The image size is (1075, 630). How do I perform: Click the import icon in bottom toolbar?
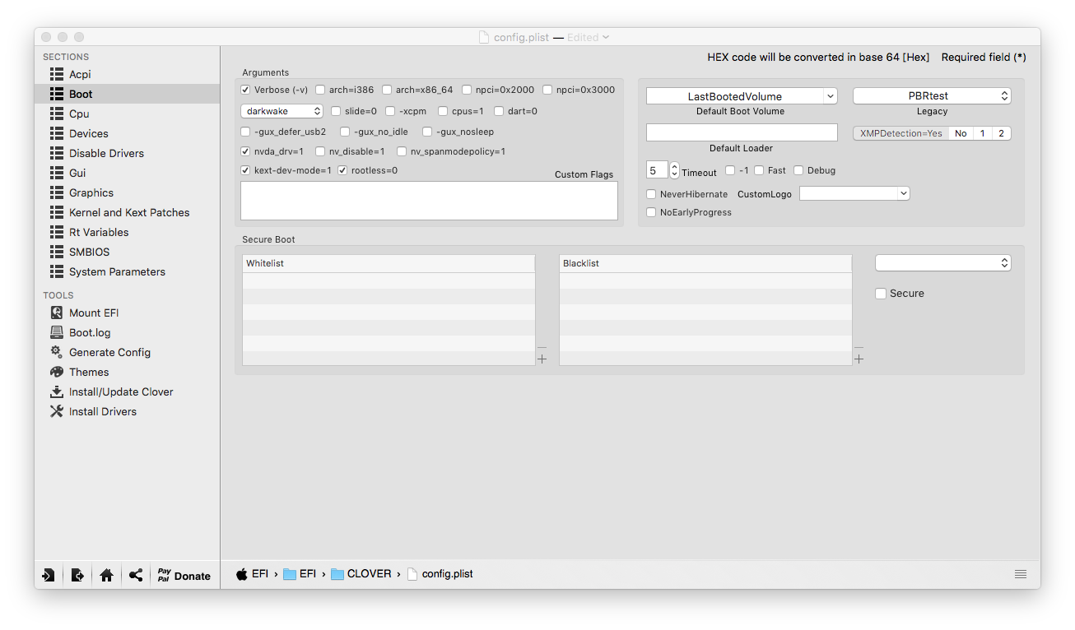click(49, 576)
